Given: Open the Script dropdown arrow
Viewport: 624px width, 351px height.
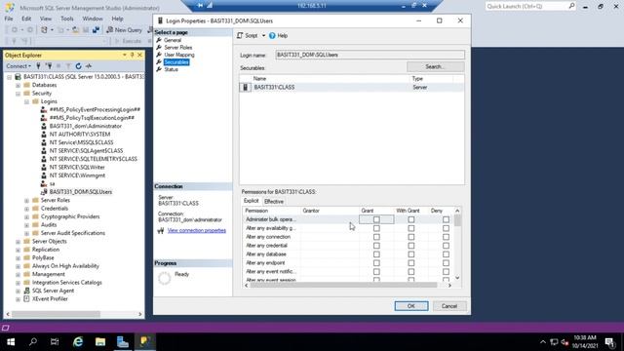Looking at the screenshot, I should click(x=263, y=35).
